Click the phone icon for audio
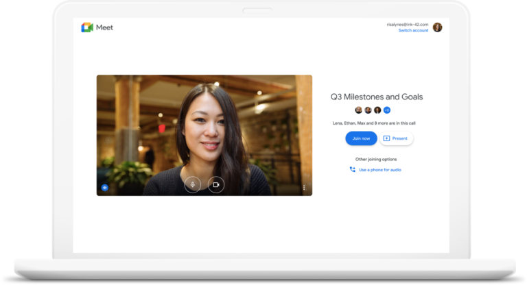This screenshot has height=285, width=527. pos(353,169)
